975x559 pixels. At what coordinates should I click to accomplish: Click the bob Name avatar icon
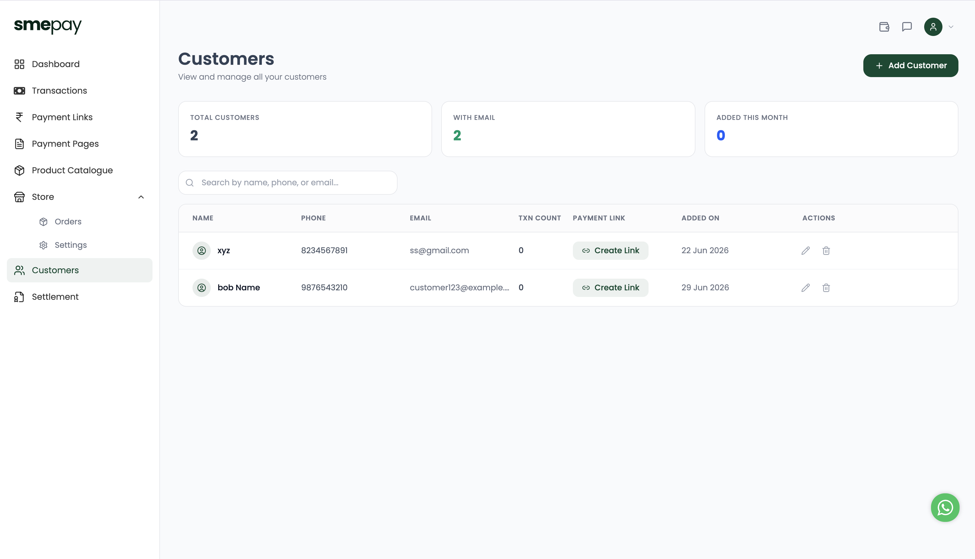(202, 288)
